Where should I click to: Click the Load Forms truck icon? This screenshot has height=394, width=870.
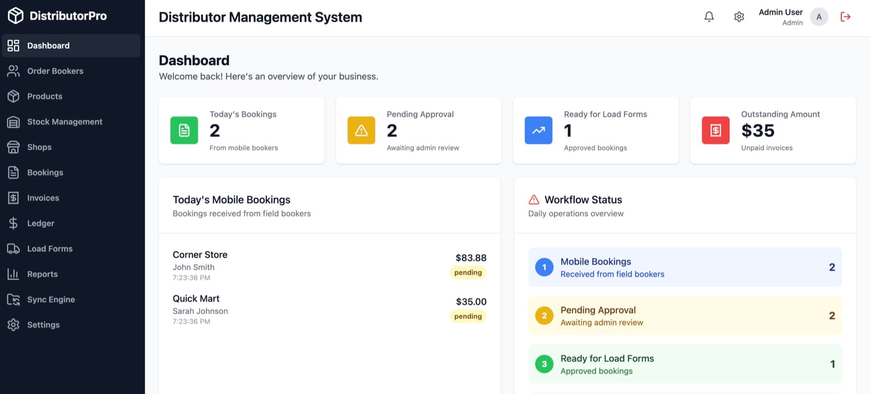coord(14,248)
